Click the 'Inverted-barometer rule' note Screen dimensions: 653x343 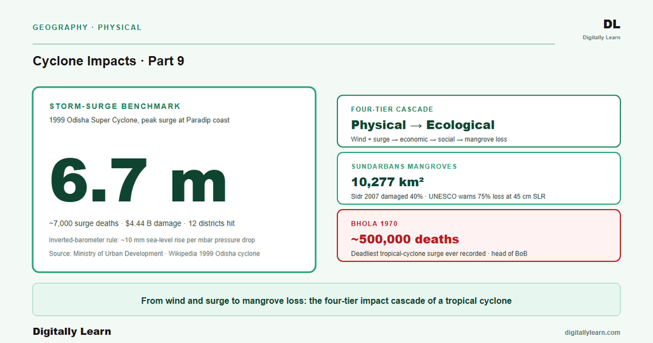tap(152, 240)
